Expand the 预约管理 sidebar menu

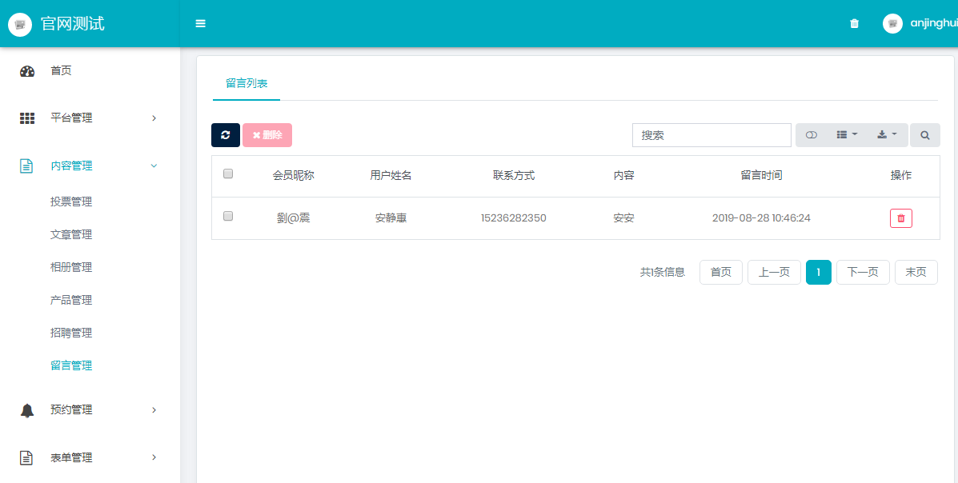point(88,410)
